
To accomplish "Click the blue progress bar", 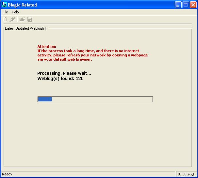I will pyautogui.click(x=95, y=99).
